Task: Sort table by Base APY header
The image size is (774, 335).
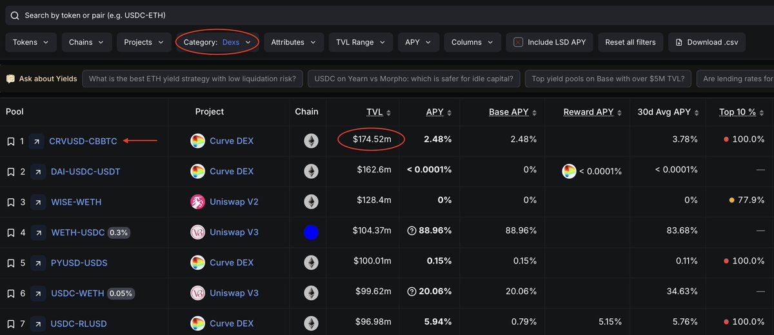Action: (513, 112)
